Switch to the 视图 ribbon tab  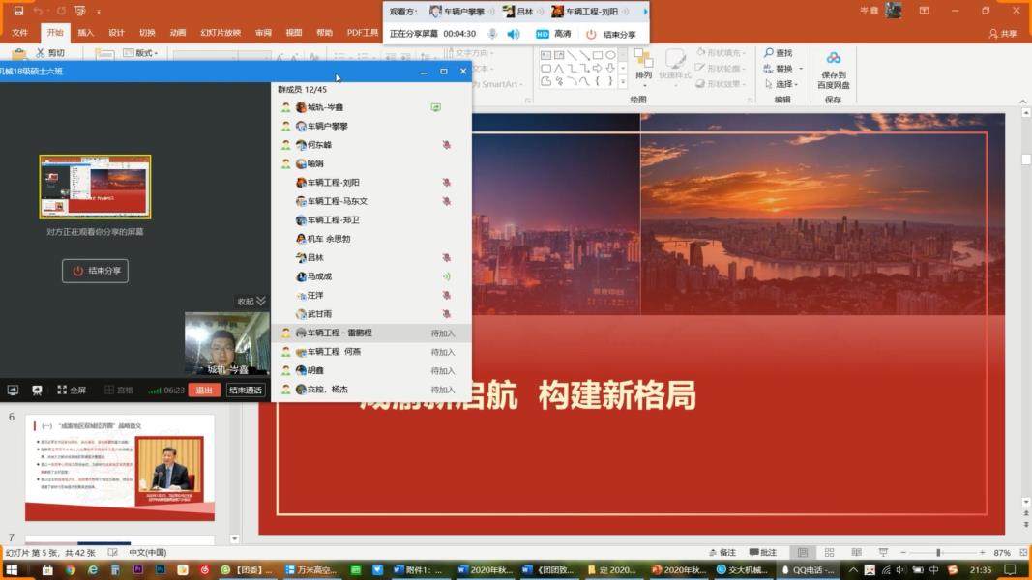coord(293,32)
